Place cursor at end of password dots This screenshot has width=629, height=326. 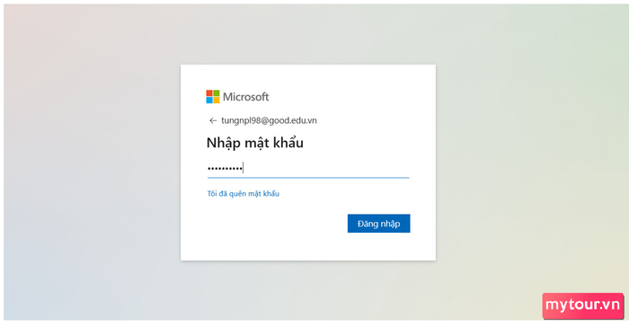pyautogui.click(x=244, y=168)
